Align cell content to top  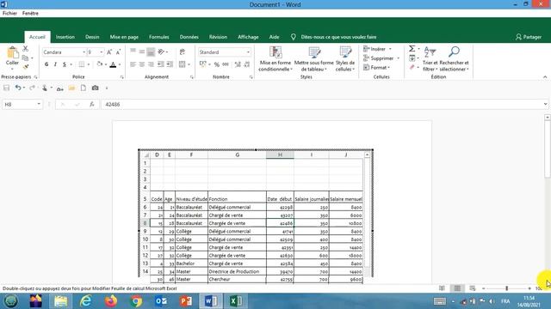[133, 51]
